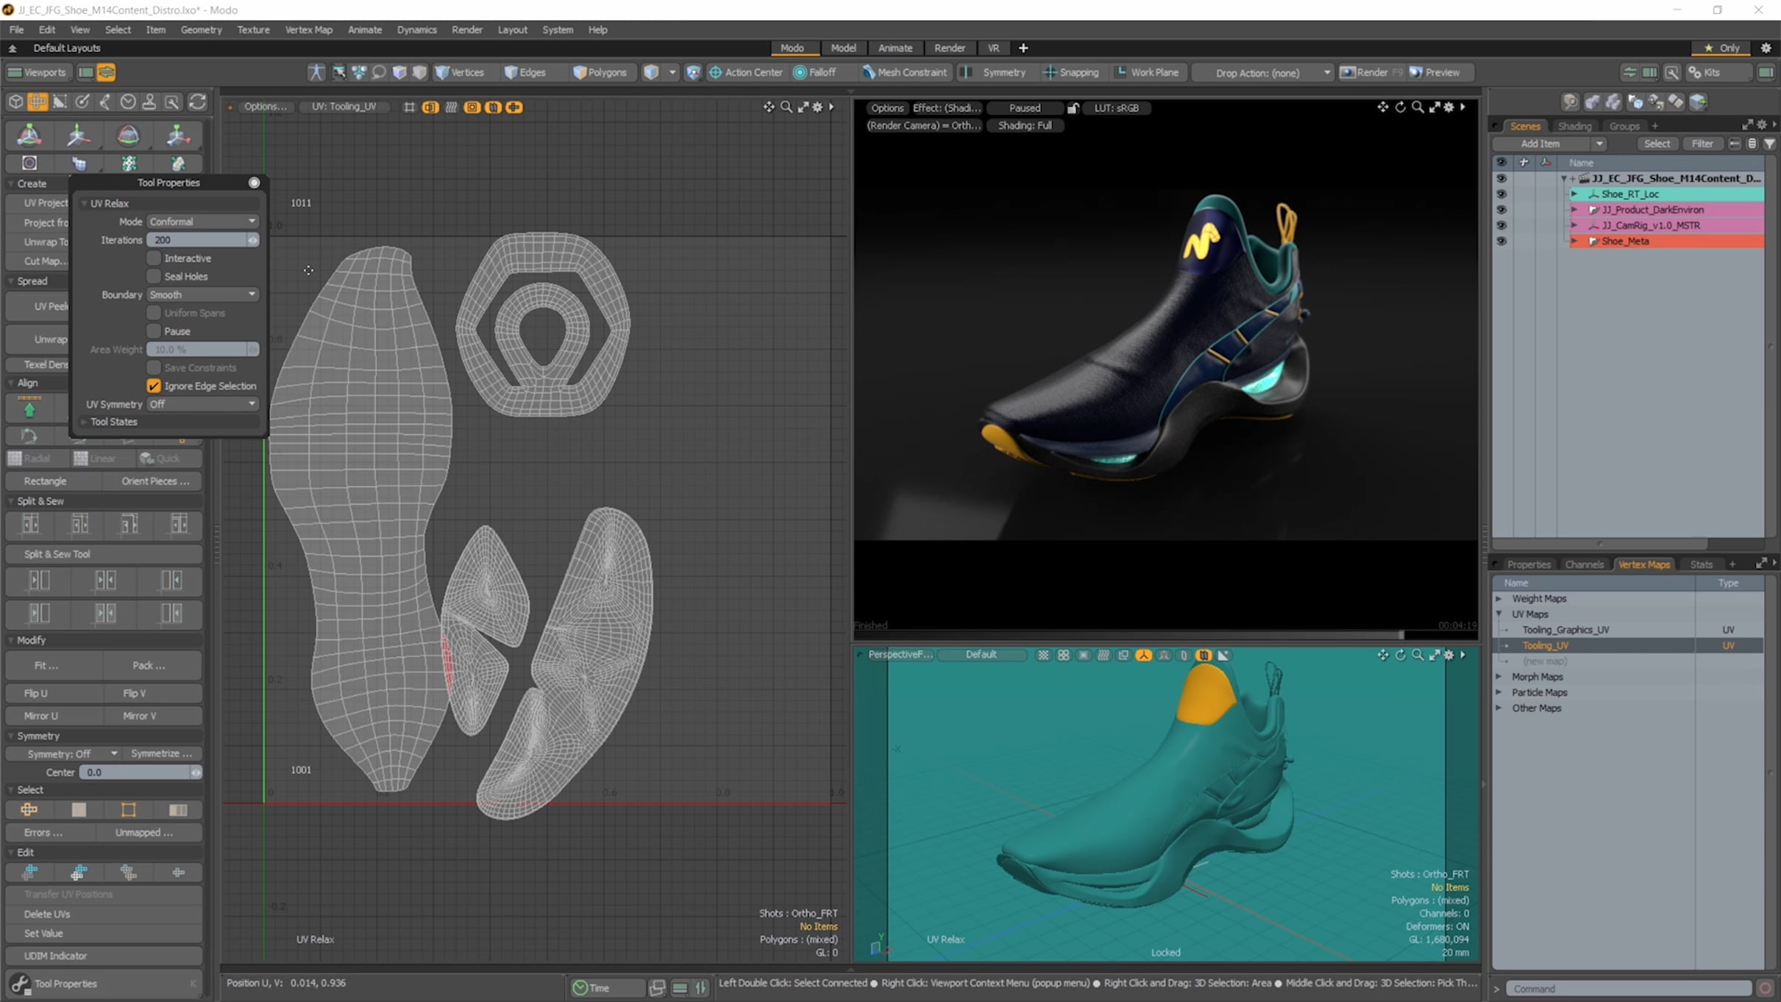Open the Dynamics menu
The width and height of the screenshot is (1781, 1002).
[x=416, y=30]
